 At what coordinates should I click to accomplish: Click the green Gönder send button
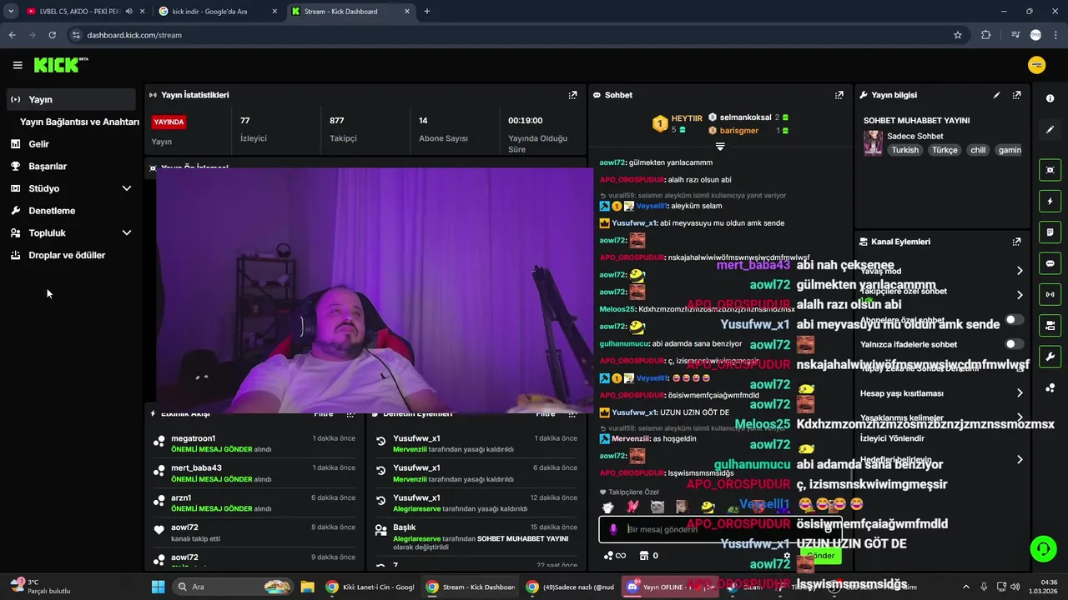coord(820,555)
